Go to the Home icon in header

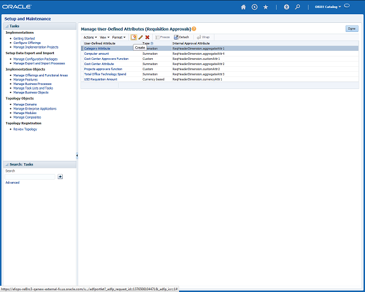click(x=244, y=7)
